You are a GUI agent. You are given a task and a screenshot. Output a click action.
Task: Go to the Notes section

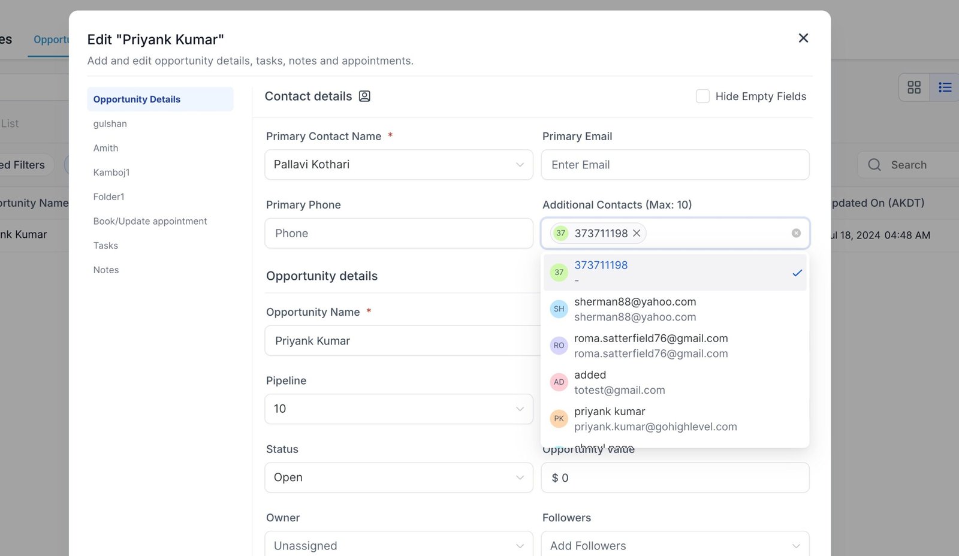click(106, 270)
